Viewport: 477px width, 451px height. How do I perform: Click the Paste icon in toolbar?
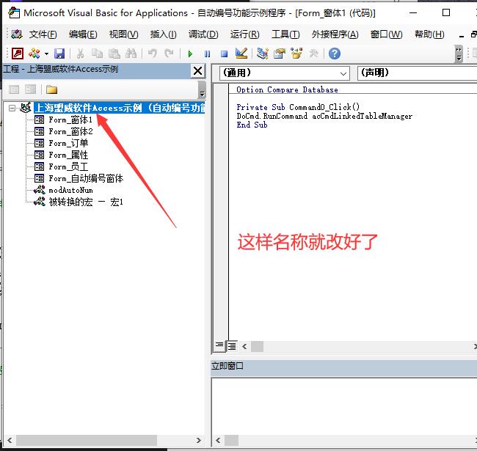114,54
